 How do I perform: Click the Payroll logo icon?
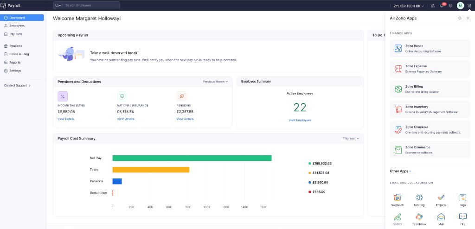tap(3, 6)
